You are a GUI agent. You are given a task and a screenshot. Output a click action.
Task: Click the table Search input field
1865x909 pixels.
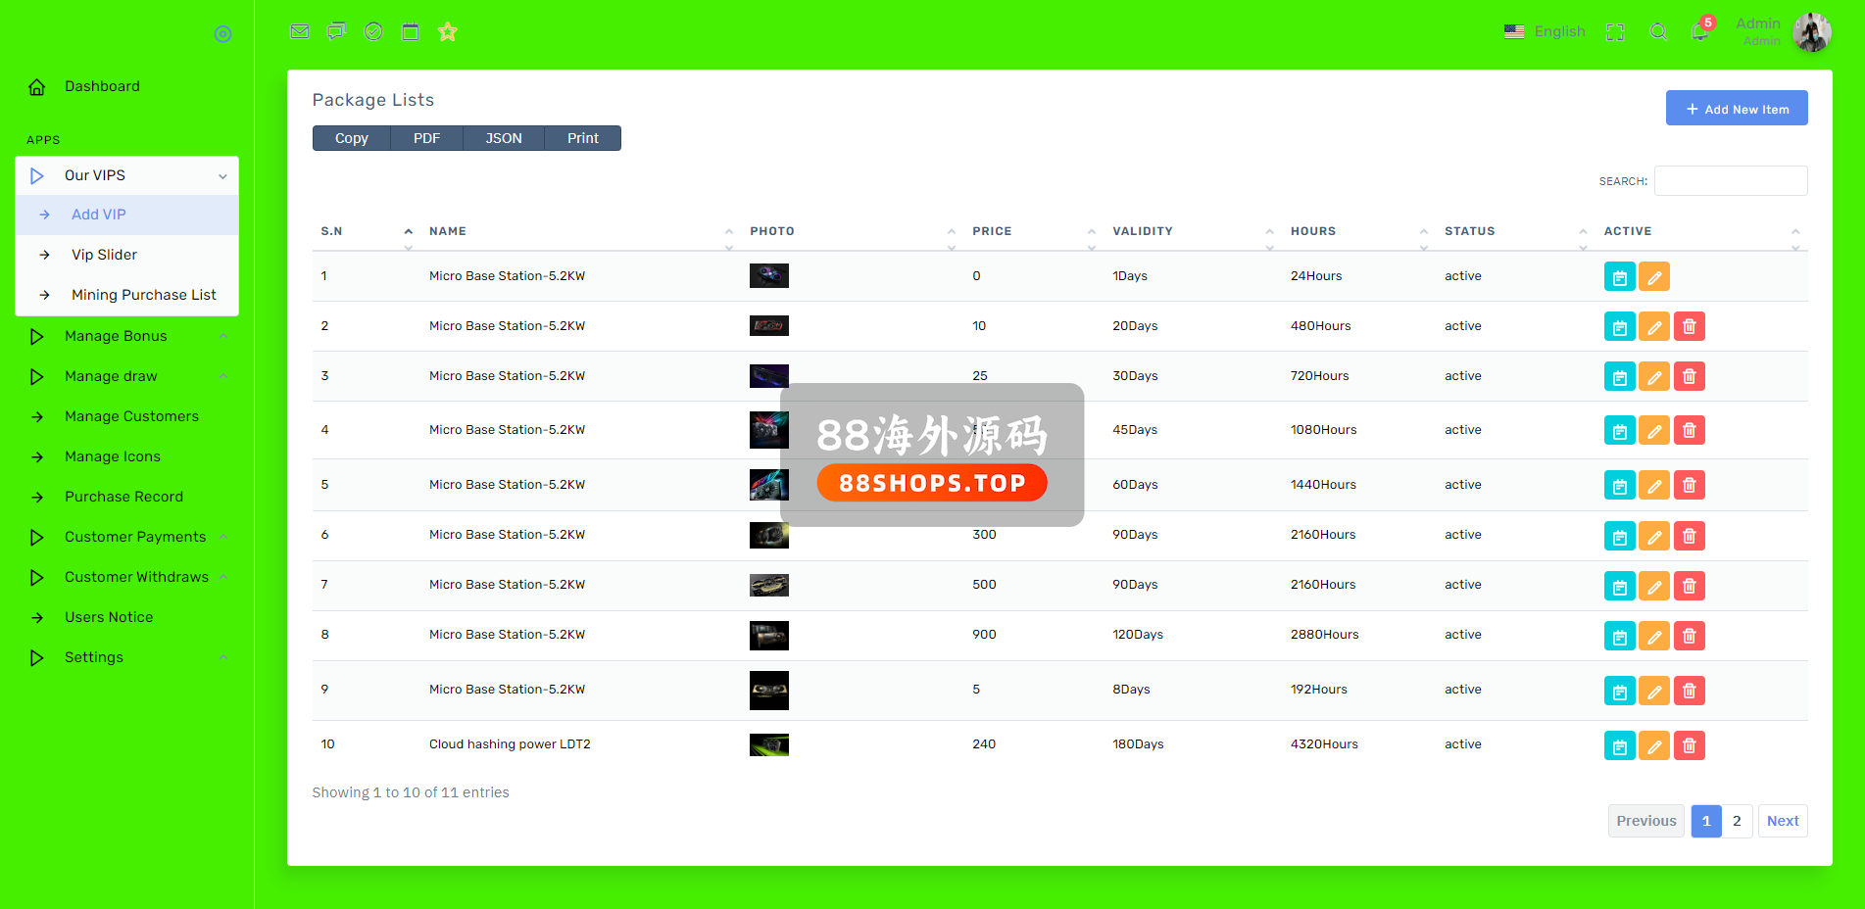point(1730,181)
